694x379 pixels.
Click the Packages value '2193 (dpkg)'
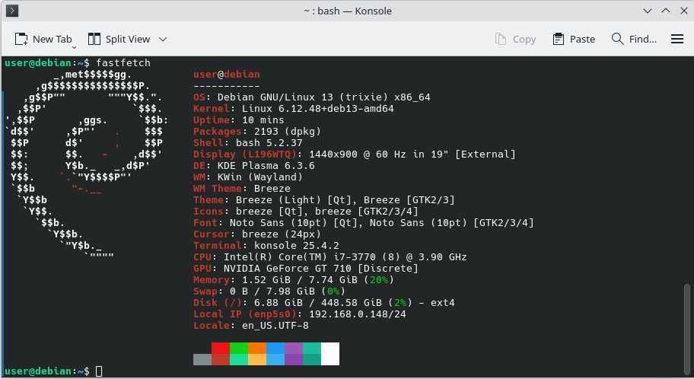[287, 132]
